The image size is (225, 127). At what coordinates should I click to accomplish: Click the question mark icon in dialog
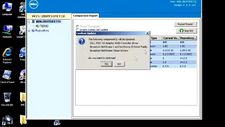point(82,42)
